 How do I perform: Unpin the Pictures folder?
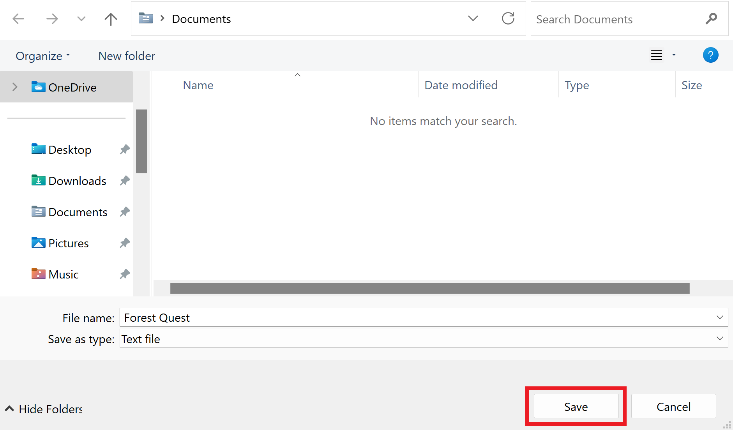(124, 243)
